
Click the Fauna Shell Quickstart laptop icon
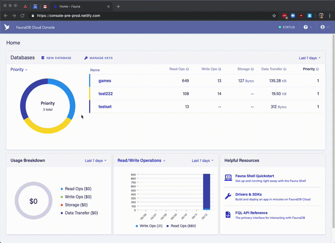228,178
